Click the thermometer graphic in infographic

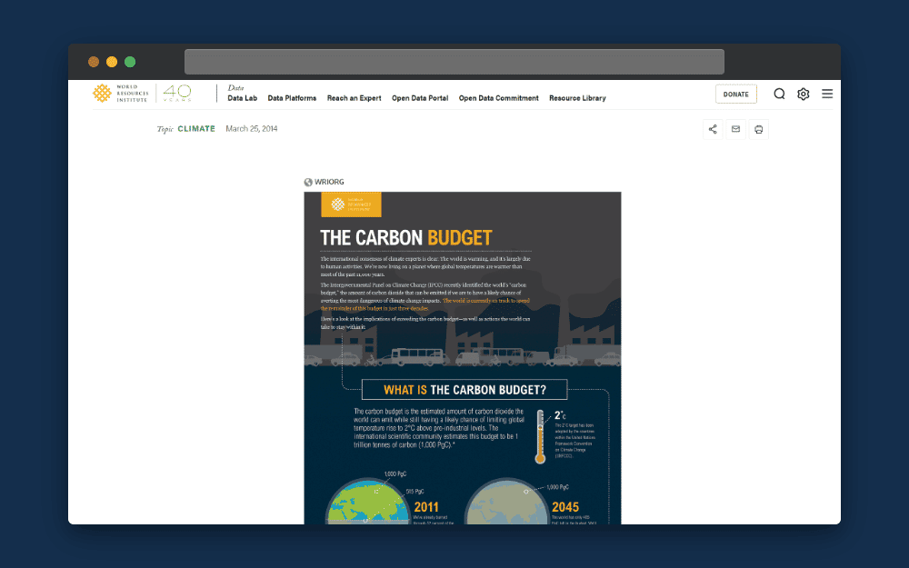point(540,437)
